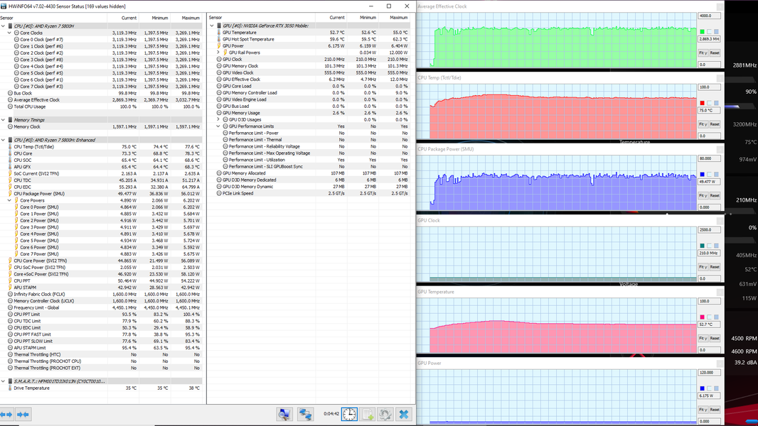Select the Total CPU Usage sensor row

point(31,106)
